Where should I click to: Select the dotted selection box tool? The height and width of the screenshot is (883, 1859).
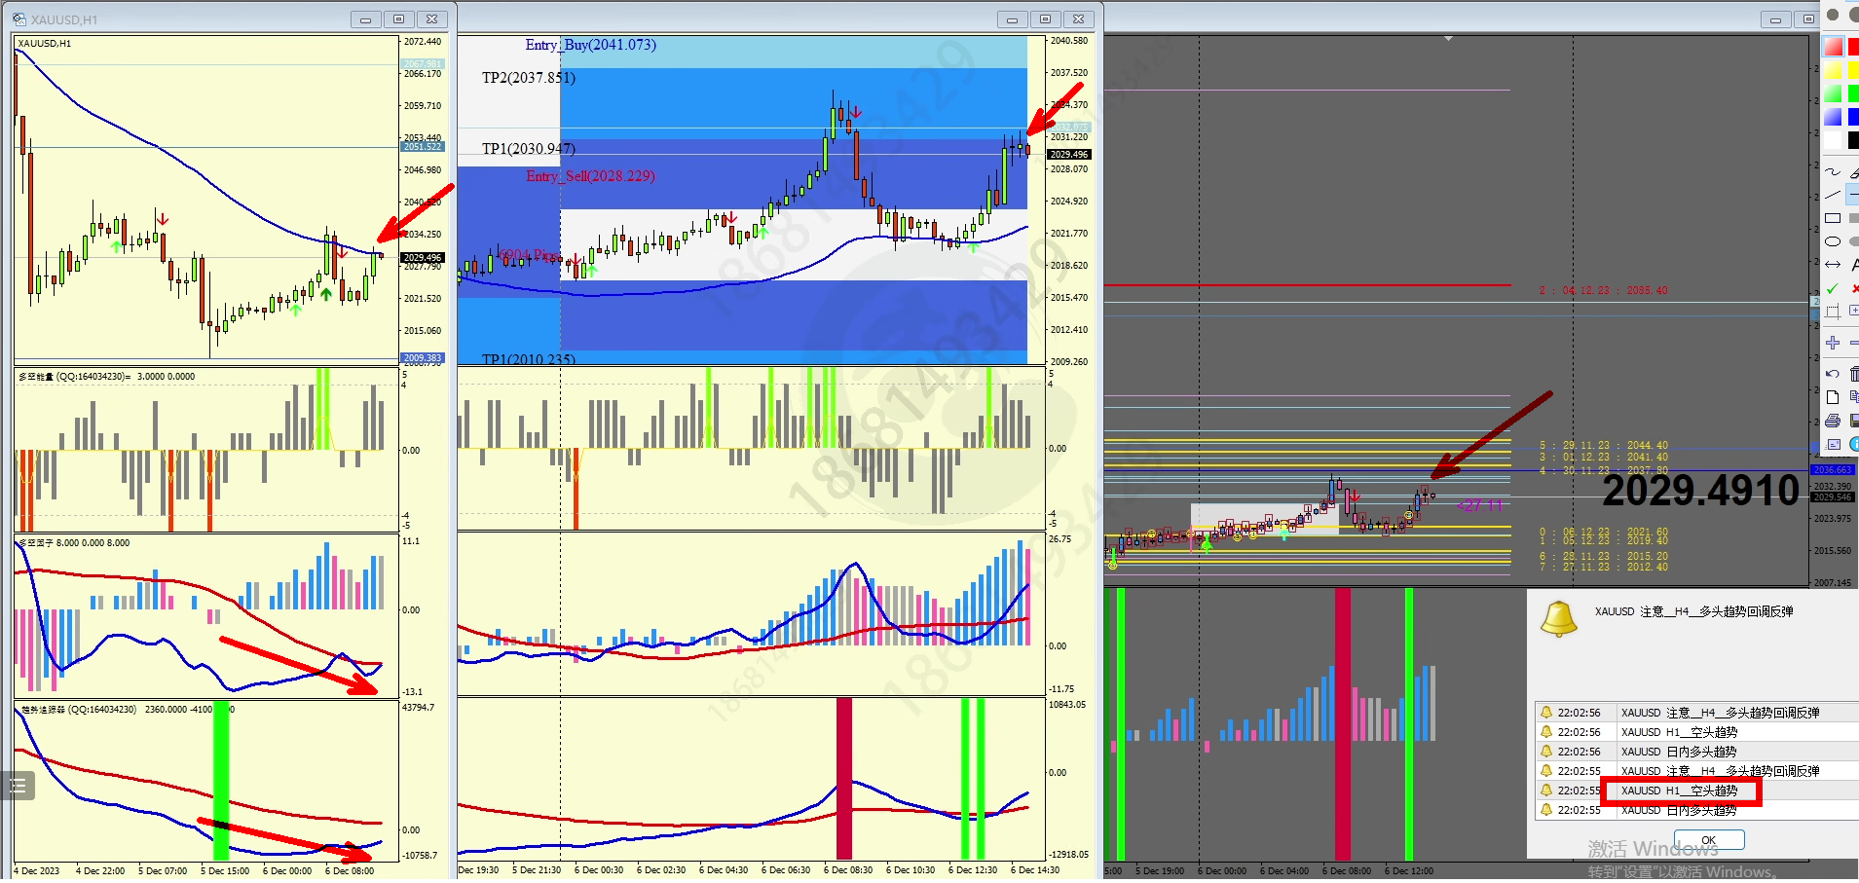[x=1833, y=312]
